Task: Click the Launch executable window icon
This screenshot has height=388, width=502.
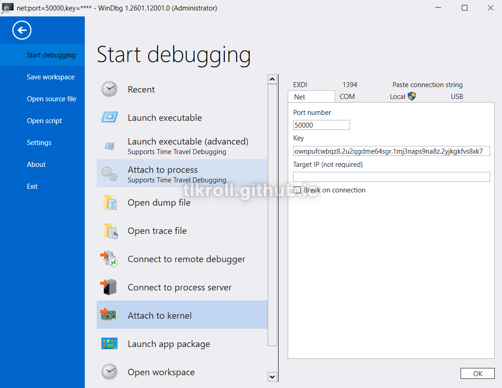Action: 109,118
